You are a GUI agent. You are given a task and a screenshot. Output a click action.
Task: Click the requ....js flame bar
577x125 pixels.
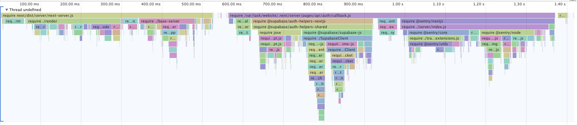click(x=491, y=38)
